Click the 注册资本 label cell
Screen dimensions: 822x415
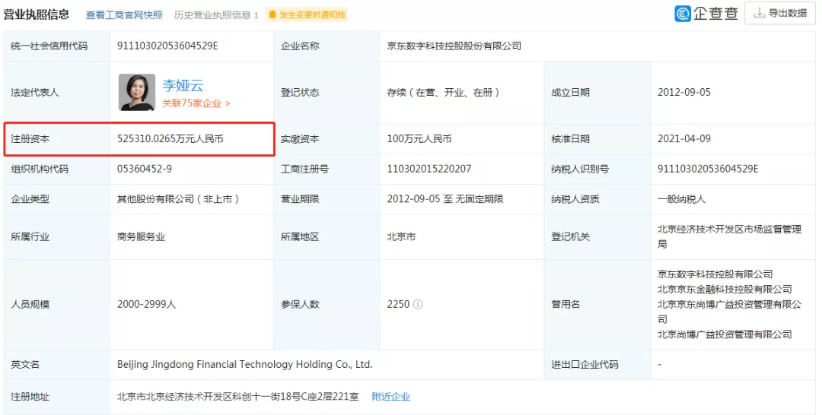[56, 138]
